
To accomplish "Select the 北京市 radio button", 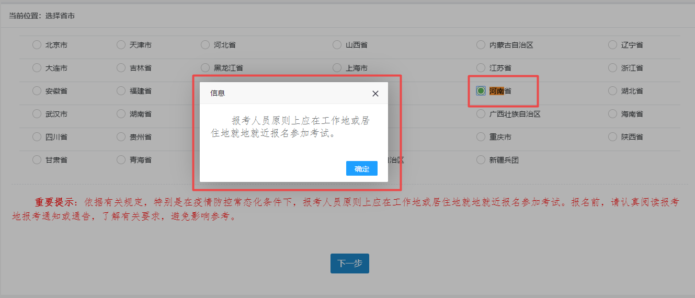I will pyautogui.click(x=37, y=45).
